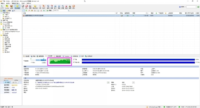The height and width of the screenshot is (108, 200).
Task: Click the red games toolbar icon
Action: point(66,7)
